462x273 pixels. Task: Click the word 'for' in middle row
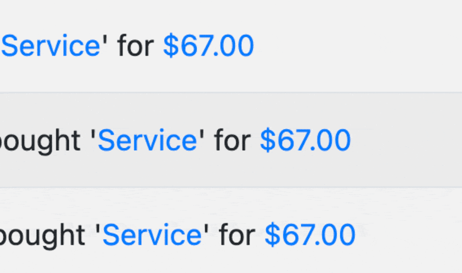(x=232, y=140)
